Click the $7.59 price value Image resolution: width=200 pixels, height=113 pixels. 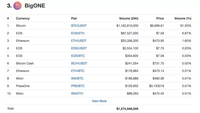click(x=160, y=33)
